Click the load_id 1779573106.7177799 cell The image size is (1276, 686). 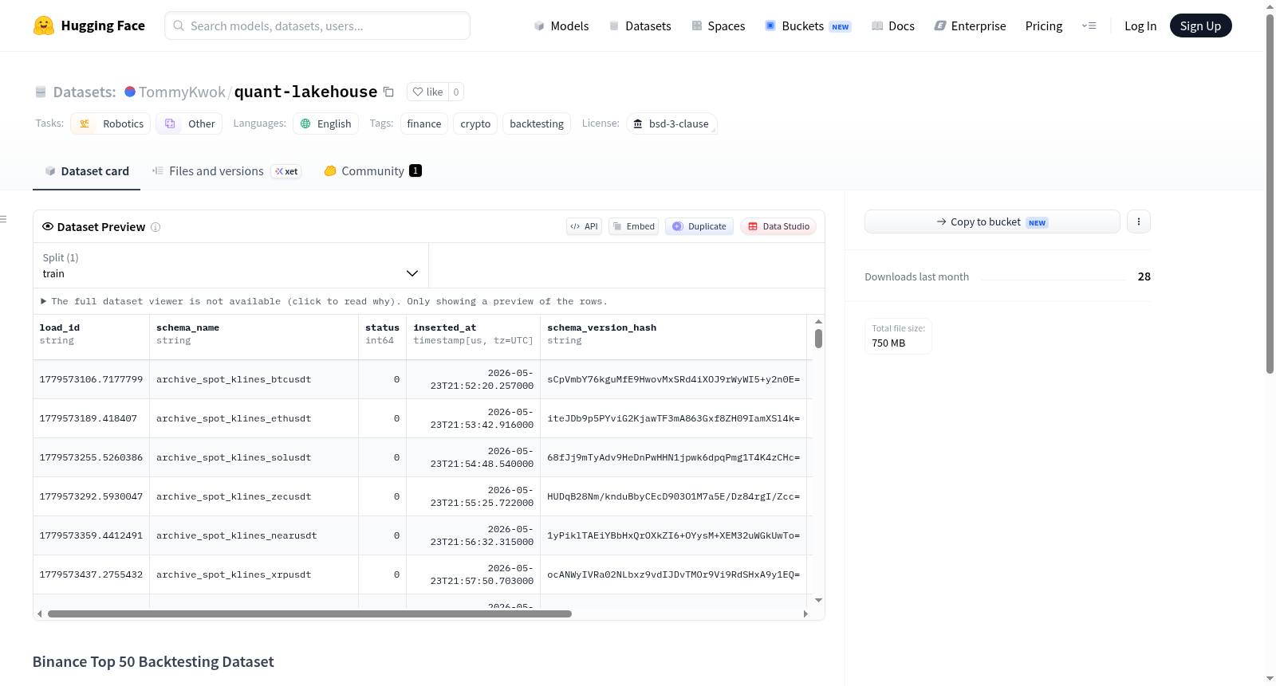click(x=91, y=379)
